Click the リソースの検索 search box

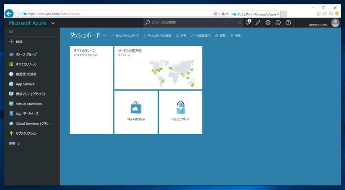(194, 22)
